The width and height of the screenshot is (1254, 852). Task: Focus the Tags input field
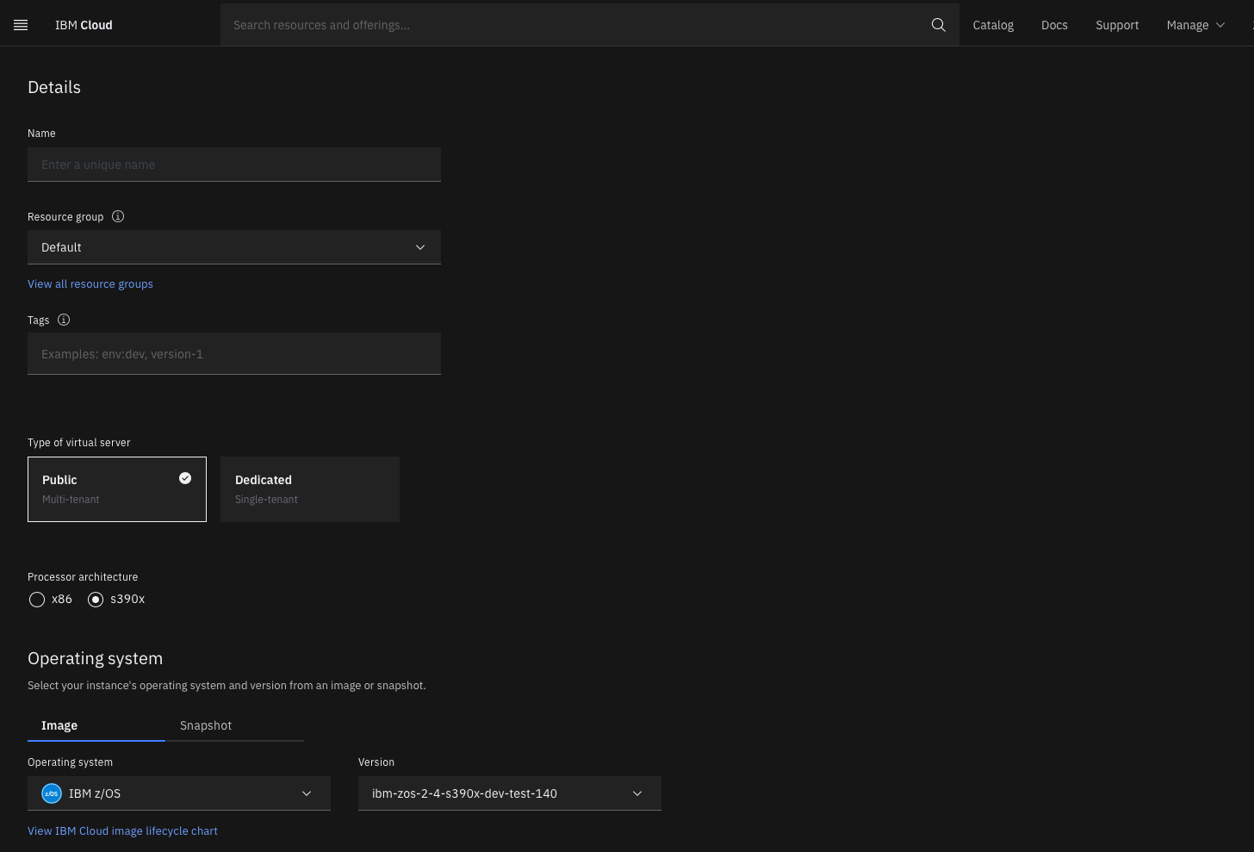(234, 354)
